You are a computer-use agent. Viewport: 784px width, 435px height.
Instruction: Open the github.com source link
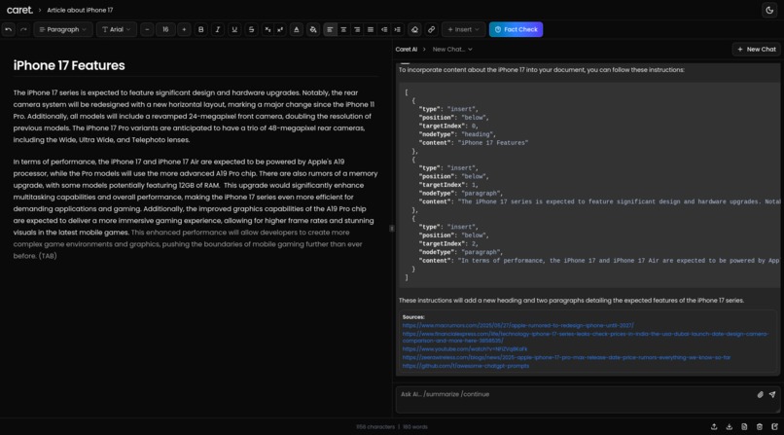[466, 366]
